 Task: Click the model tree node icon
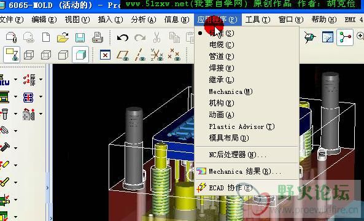pos(345,37)
